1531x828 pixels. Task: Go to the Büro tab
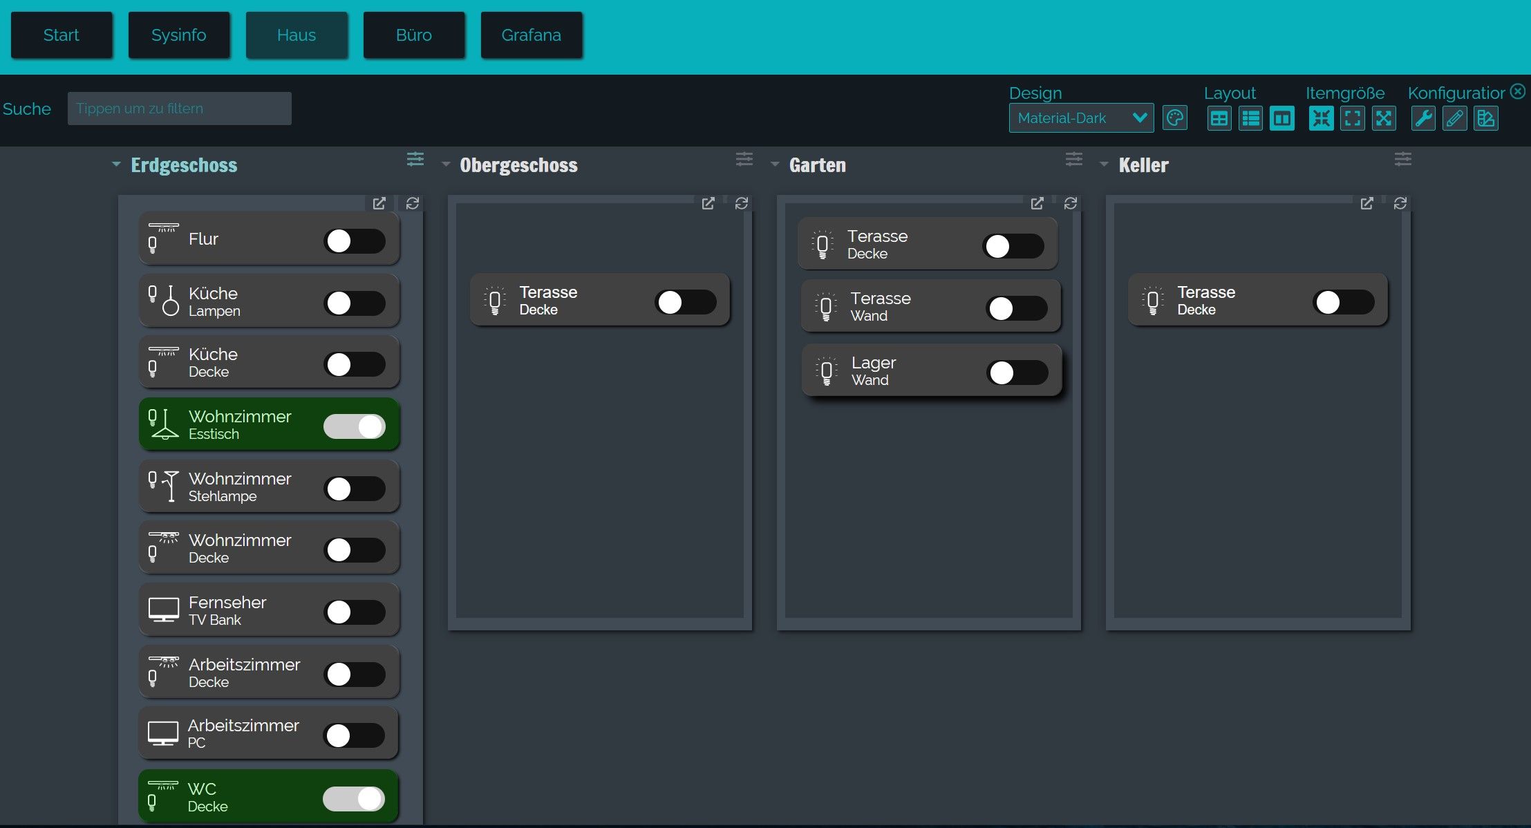point(414,35)
